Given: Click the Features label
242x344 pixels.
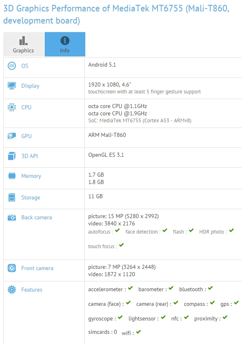Looking at the screenshot, I should click(x=32, y=290).
